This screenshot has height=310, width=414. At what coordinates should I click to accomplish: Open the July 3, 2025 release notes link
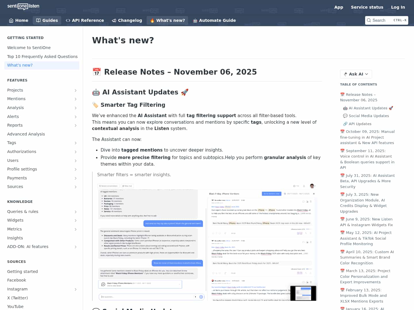[363, 203]
